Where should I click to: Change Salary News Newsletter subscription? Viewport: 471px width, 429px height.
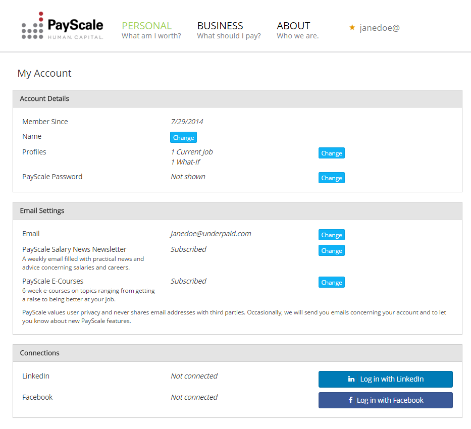pyautogui.click(x=331, y=250)
